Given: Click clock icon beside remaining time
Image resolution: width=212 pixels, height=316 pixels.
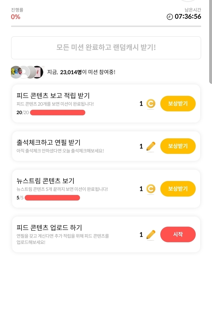Looking at the screenshot, I should tap(170, 17).
